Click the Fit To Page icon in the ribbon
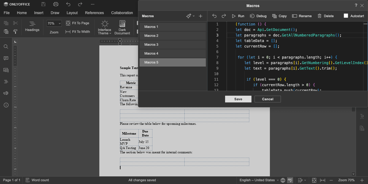Image resolution: width=368 pixels, height=184 pixels. tap(68, 23)
